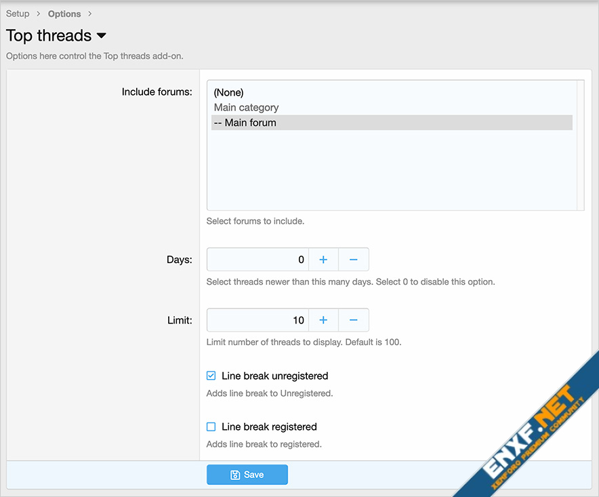The width and height of the screenshot is (599, 497).
Task: Select Main forum in forums list
Action: 245,123
